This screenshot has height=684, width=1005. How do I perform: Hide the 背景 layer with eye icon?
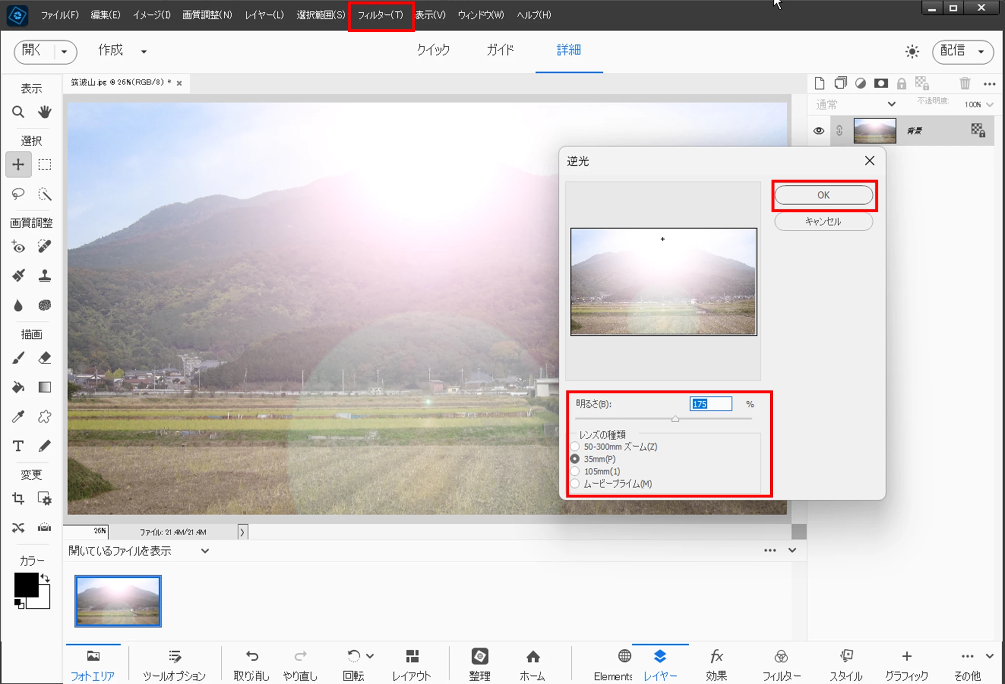pos(818,130)
